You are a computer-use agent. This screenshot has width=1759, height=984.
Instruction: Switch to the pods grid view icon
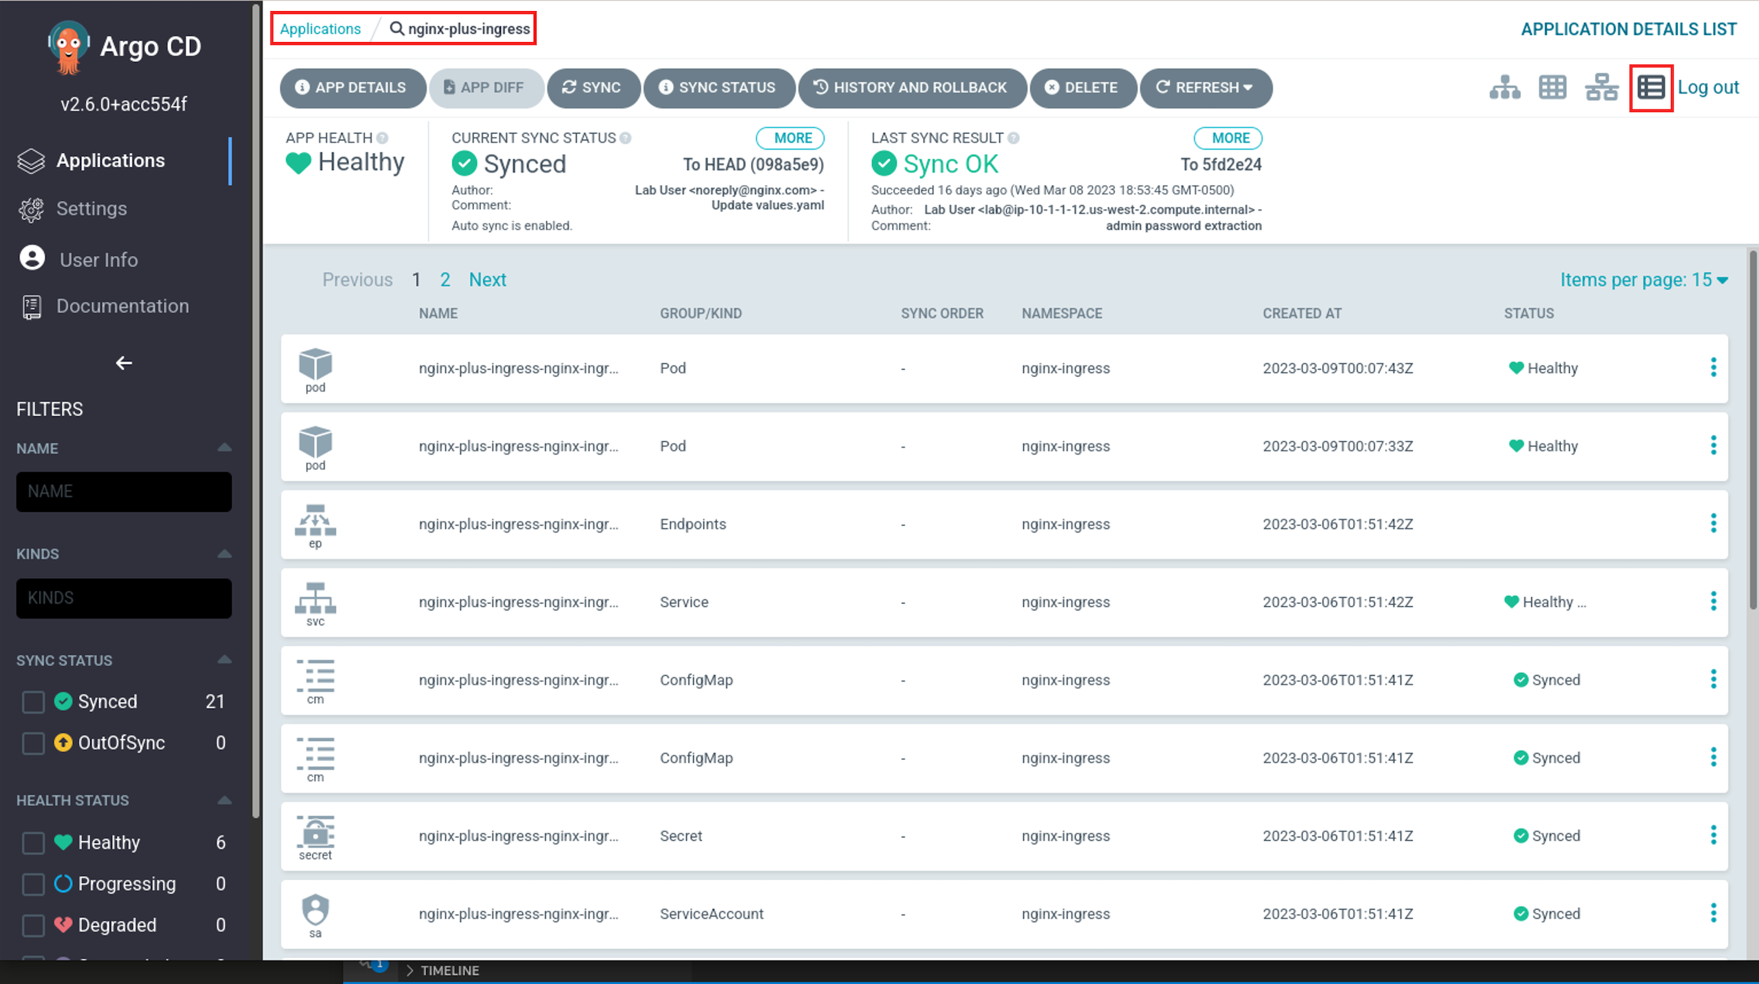1553,87
